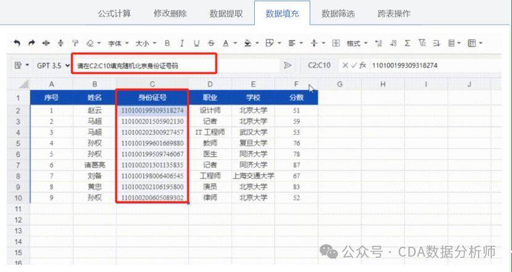Open the font color A picker
This screenshot has height=272, width=512.
click(x=227, y=43)
